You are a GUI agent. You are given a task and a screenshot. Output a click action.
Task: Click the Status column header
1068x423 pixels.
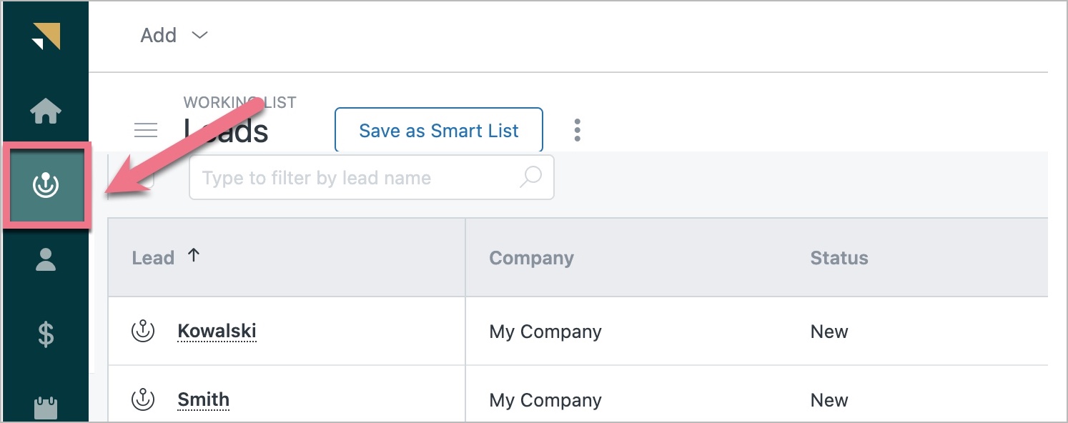[839, 258]
